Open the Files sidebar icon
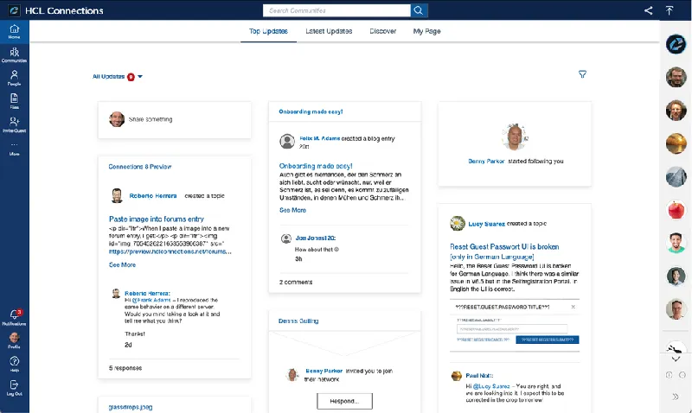The image size is (692, 413). 14,100
